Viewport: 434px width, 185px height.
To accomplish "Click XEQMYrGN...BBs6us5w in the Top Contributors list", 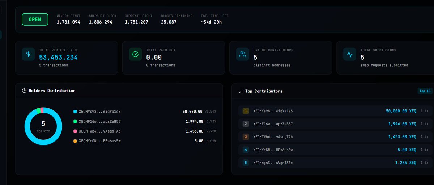I will pyautogui.click(x=273, y=150).
